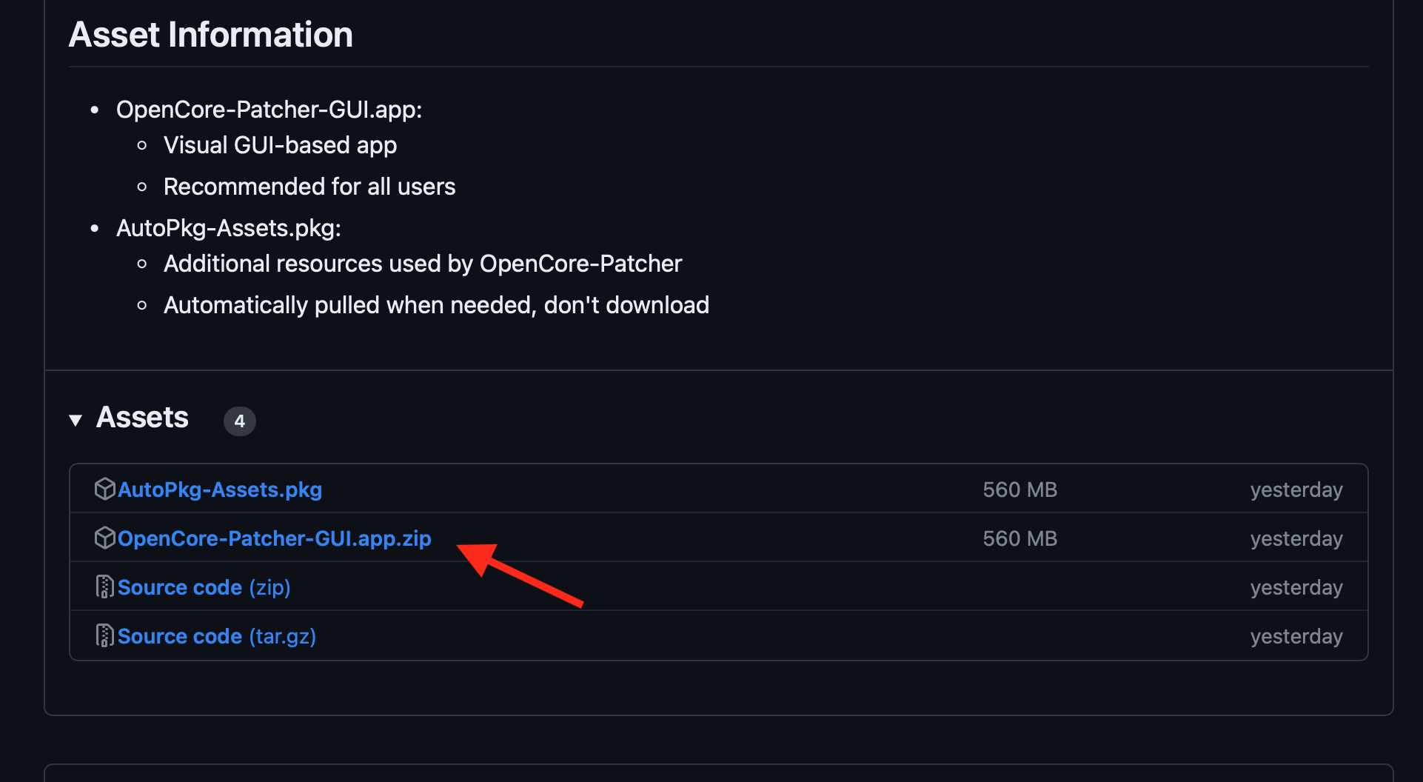Click the Assets section heading
The width and height of the screenshot is (1423, 782).
(142, 418)
